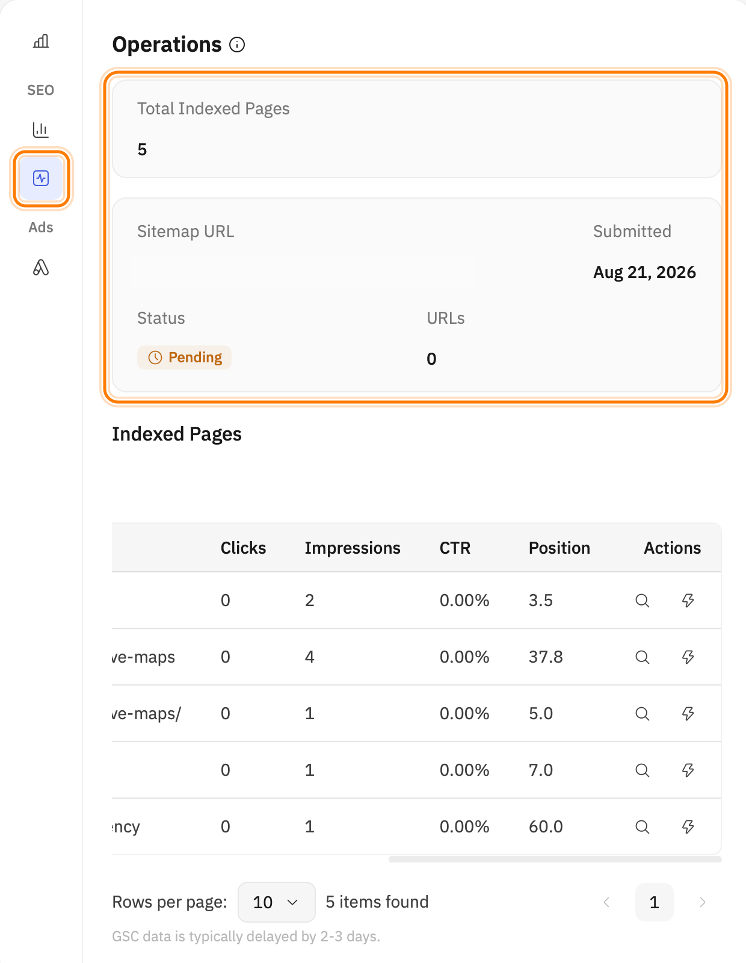
Task: Open the SEO analytics chart icon
Action: [x=41, y=129]
